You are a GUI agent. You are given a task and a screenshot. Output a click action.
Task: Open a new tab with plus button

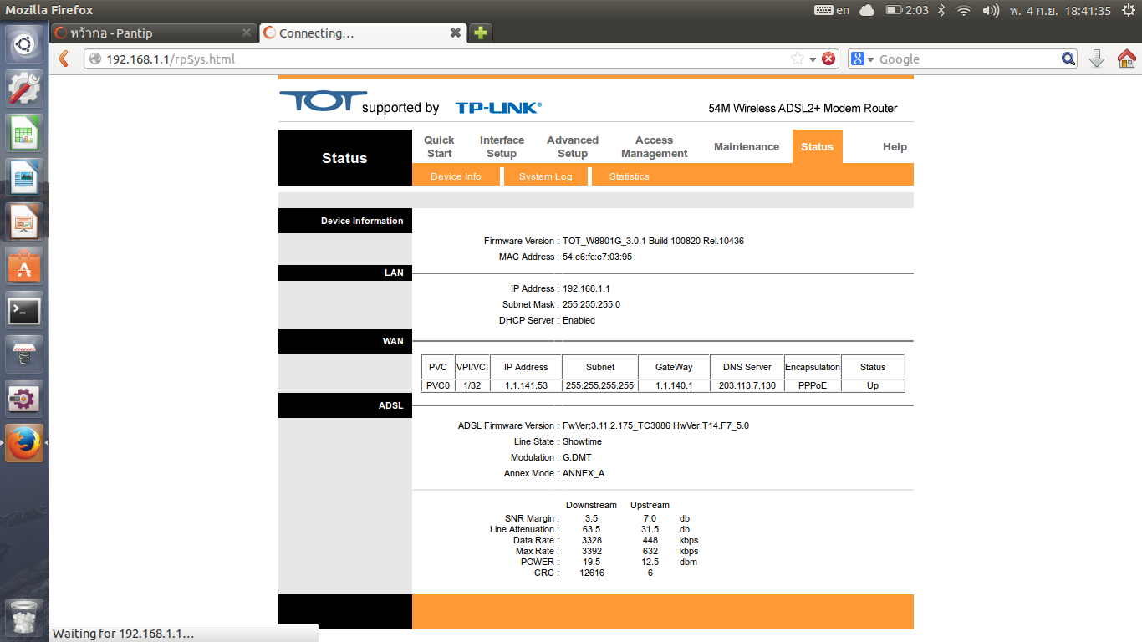point(480,33)
